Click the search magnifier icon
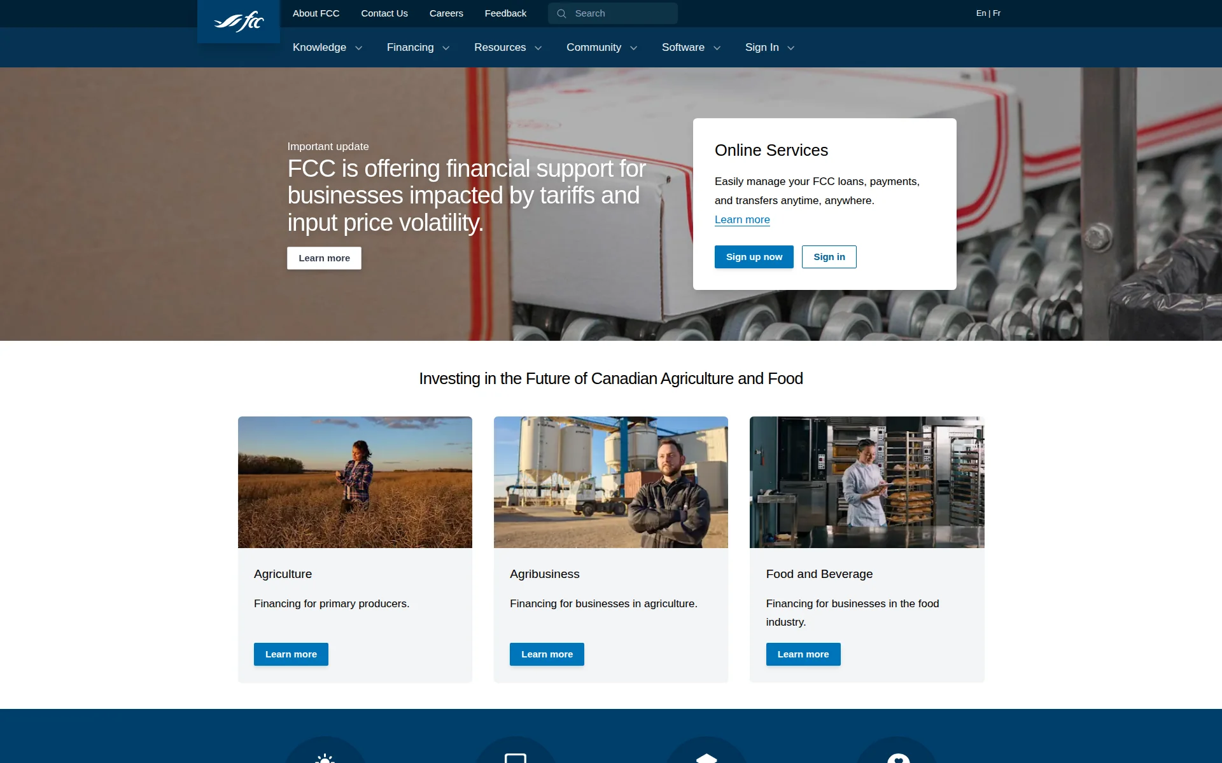The image size is (1222, 763). point(561,13)
